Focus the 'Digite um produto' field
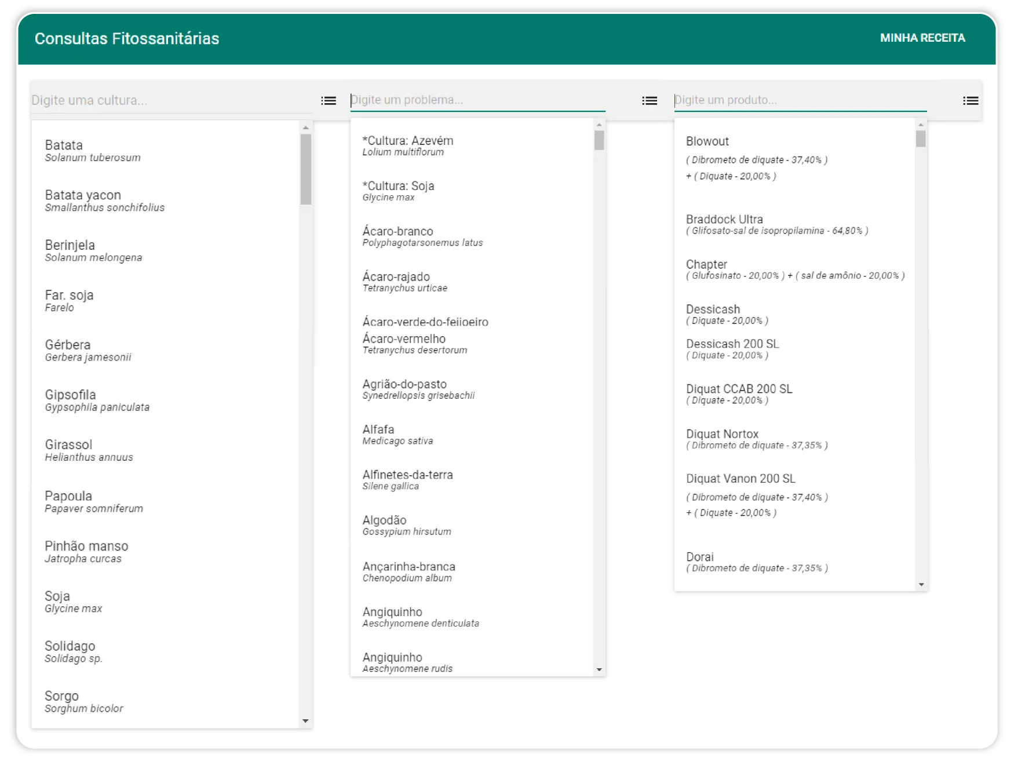 point(800,100)
